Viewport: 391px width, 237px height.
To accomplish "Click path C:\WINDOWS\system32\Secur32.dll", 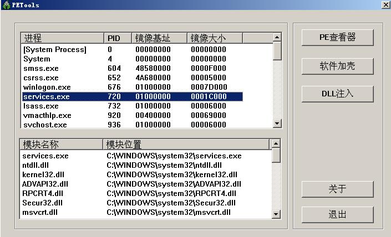I will click(171, 203).
